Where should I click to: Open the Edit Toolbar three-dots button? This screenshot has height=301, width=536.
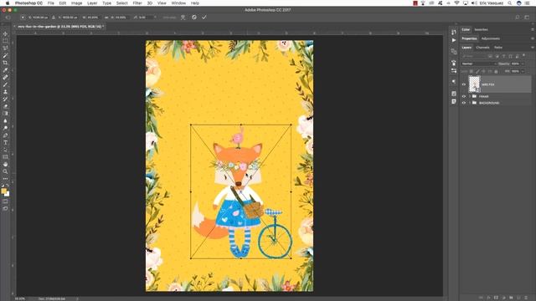point(5,178)
